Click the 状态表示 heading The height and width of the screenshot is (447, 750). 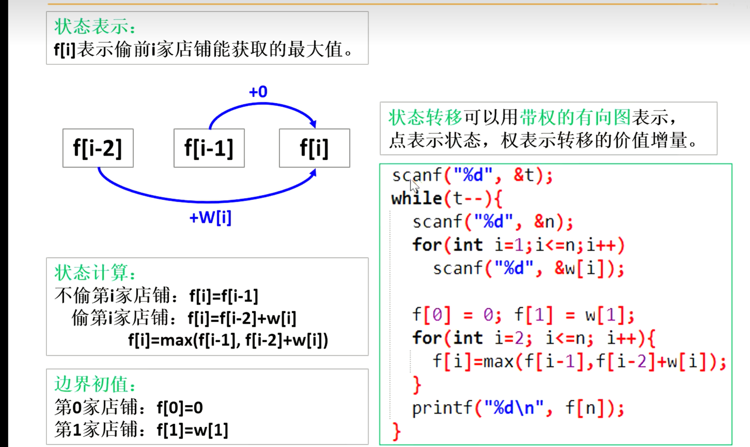coord(95,27)
